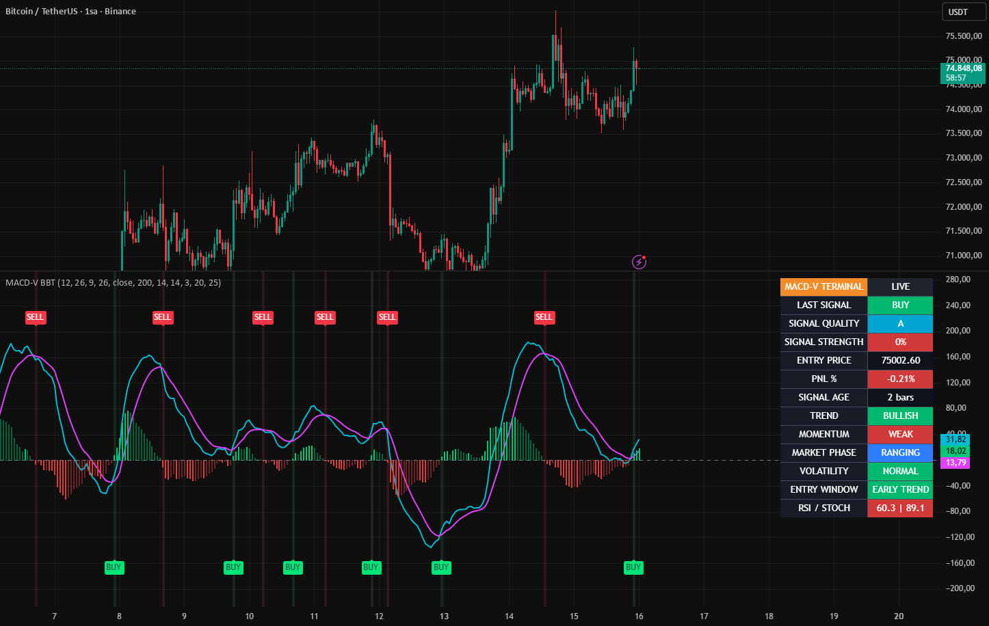989x626 pixels.
Task: Click the MACD-V TERMINAL header cell
Action: click(823, 287)
